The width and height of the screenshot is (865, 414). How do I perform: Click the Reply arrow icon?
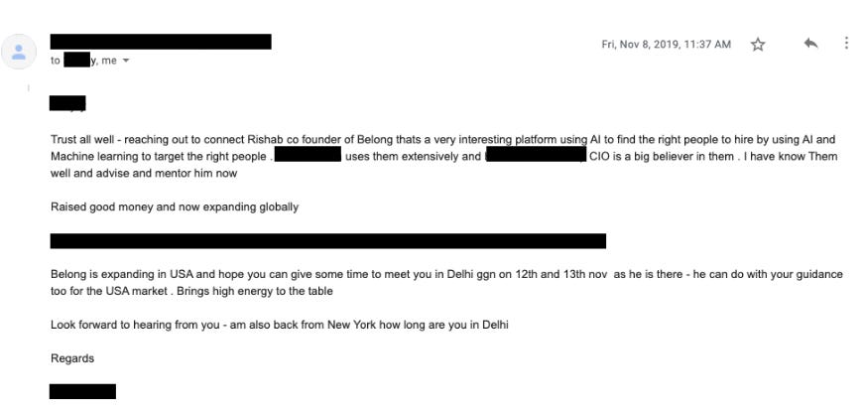[809, 44]
